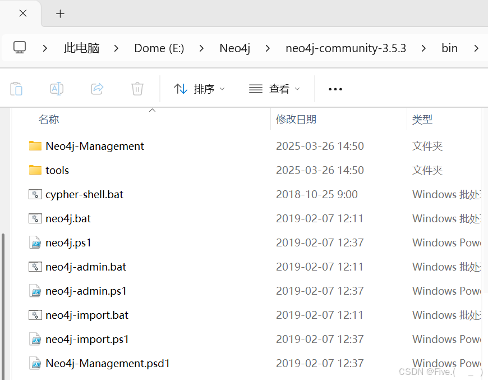Click the neo4j-admin.ps1 file name

click(x=86, y=291)
